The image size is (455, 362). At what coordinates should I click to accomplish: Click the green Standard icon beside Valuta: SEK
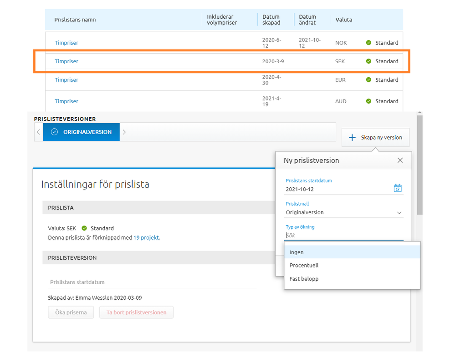tap(84, 228)
